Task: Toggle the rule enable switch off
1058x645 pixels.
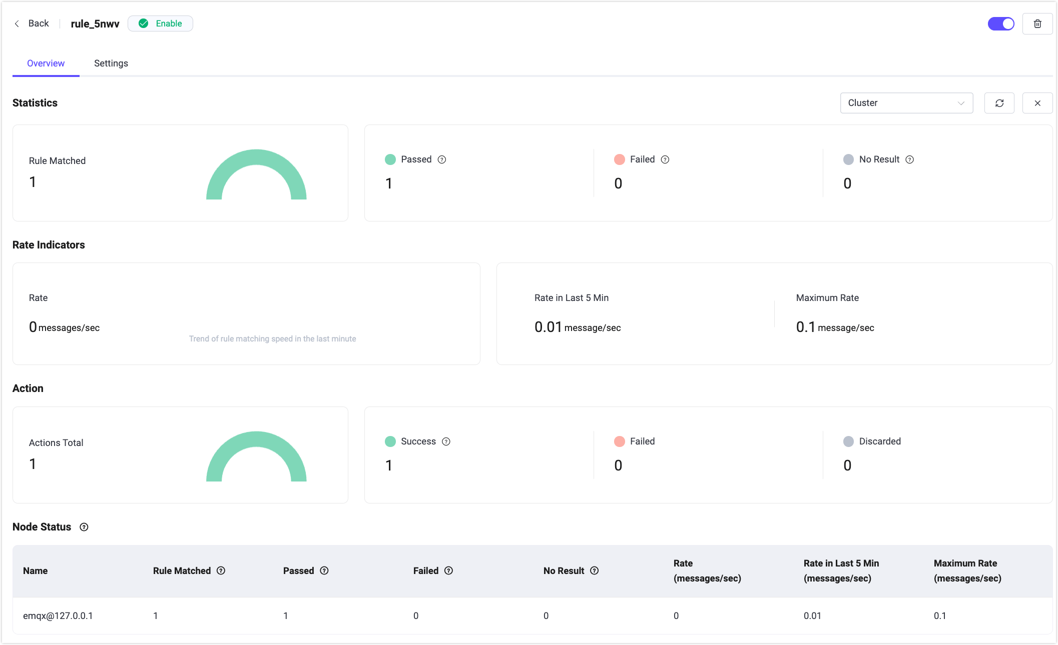Action: pos(1000,23)
